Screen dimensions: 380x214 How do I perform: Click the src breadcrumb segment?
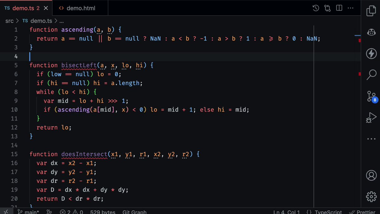click(9, 21)
